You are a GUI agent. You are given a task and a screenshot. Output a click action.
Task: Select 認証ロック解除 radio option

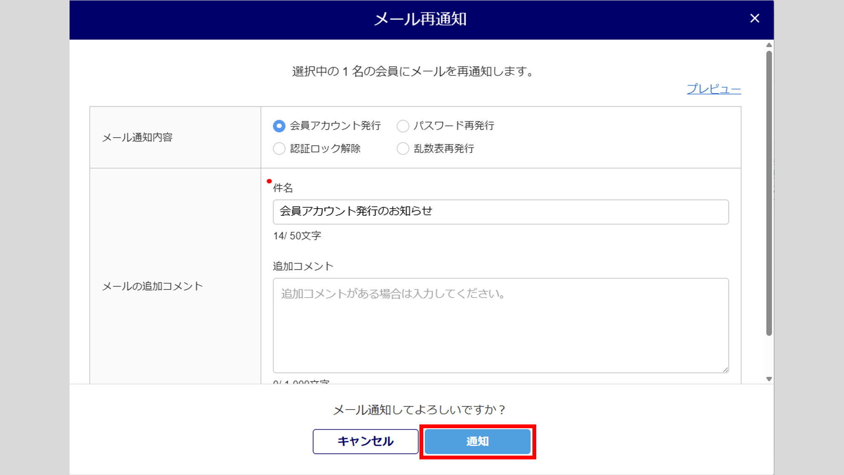coord(279,149)
